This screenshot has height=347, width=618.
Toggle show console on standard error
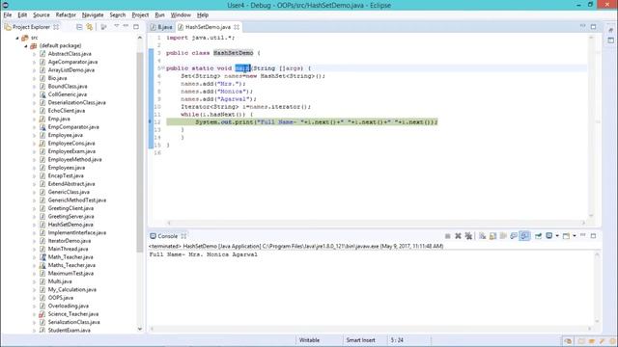pyautogui.click(x=524, y=236)
